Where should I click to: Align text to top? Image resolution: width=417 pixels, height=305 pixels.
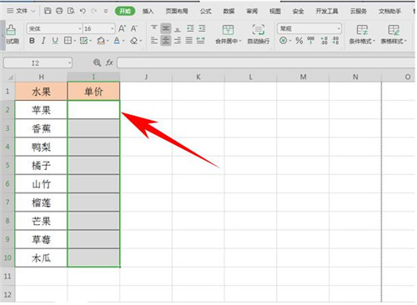tap(154, 28)
